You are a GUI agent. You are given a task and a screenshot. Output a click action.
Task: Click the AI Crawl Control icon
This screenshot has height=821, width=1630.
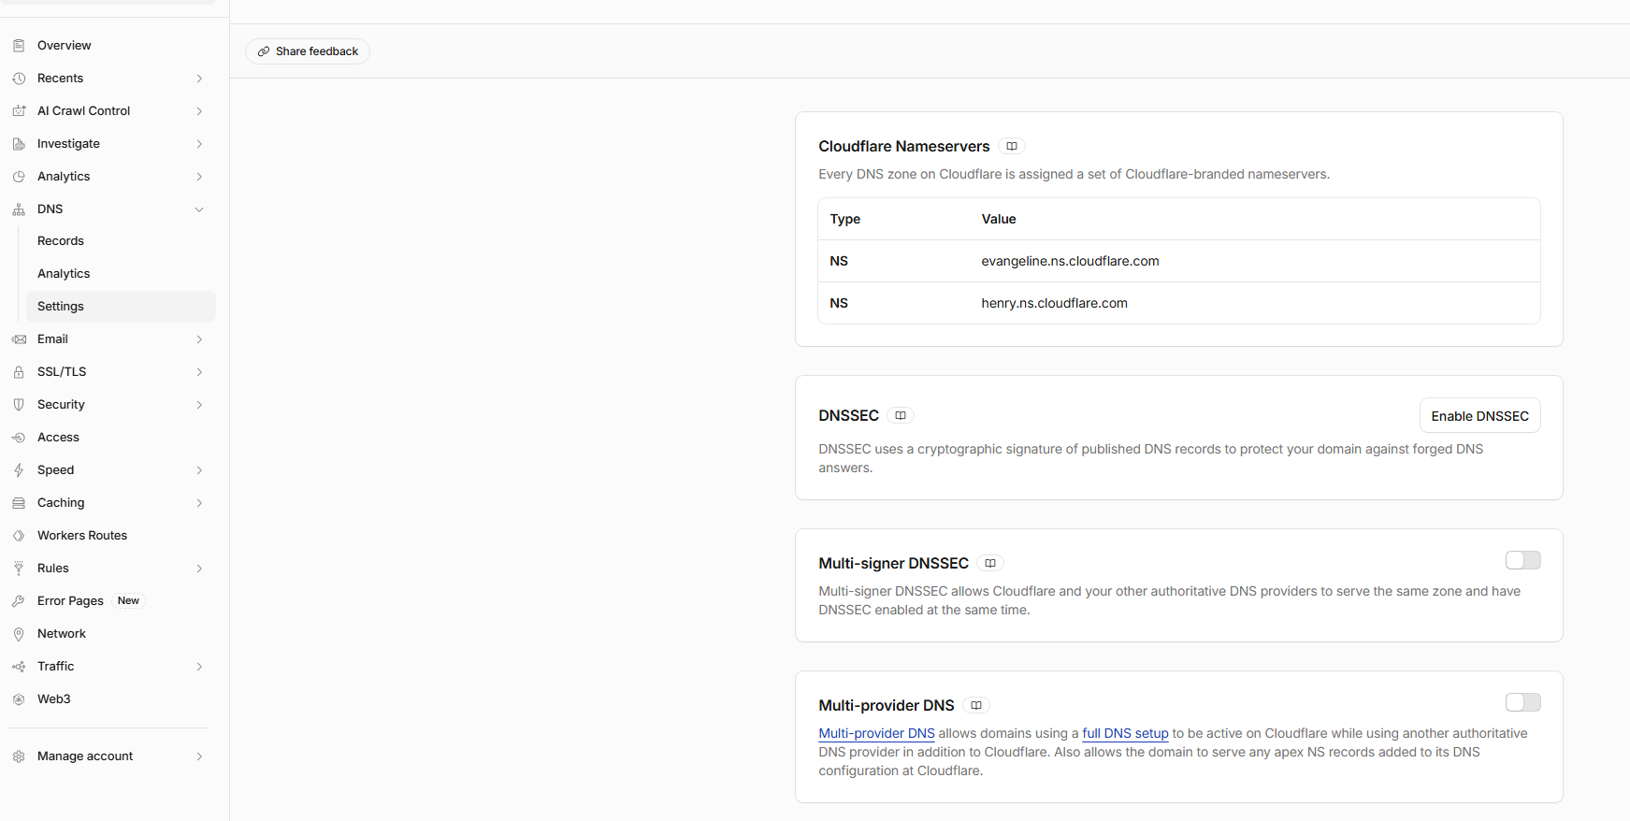pyautogui.click(x=19, y=111)
